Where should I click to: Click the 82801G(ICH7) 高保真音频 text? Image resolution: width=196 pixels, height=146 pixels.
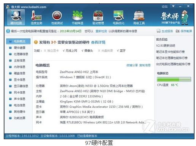coord(82,117)
